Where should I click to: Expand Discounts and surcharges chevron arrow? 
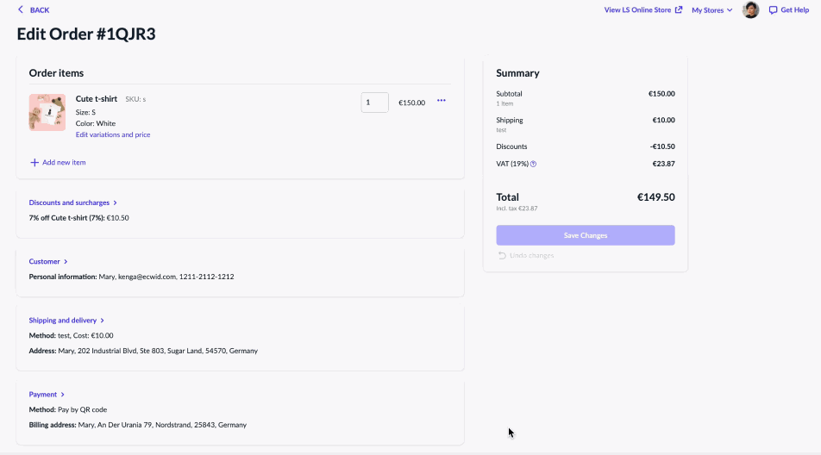point(116,203)
